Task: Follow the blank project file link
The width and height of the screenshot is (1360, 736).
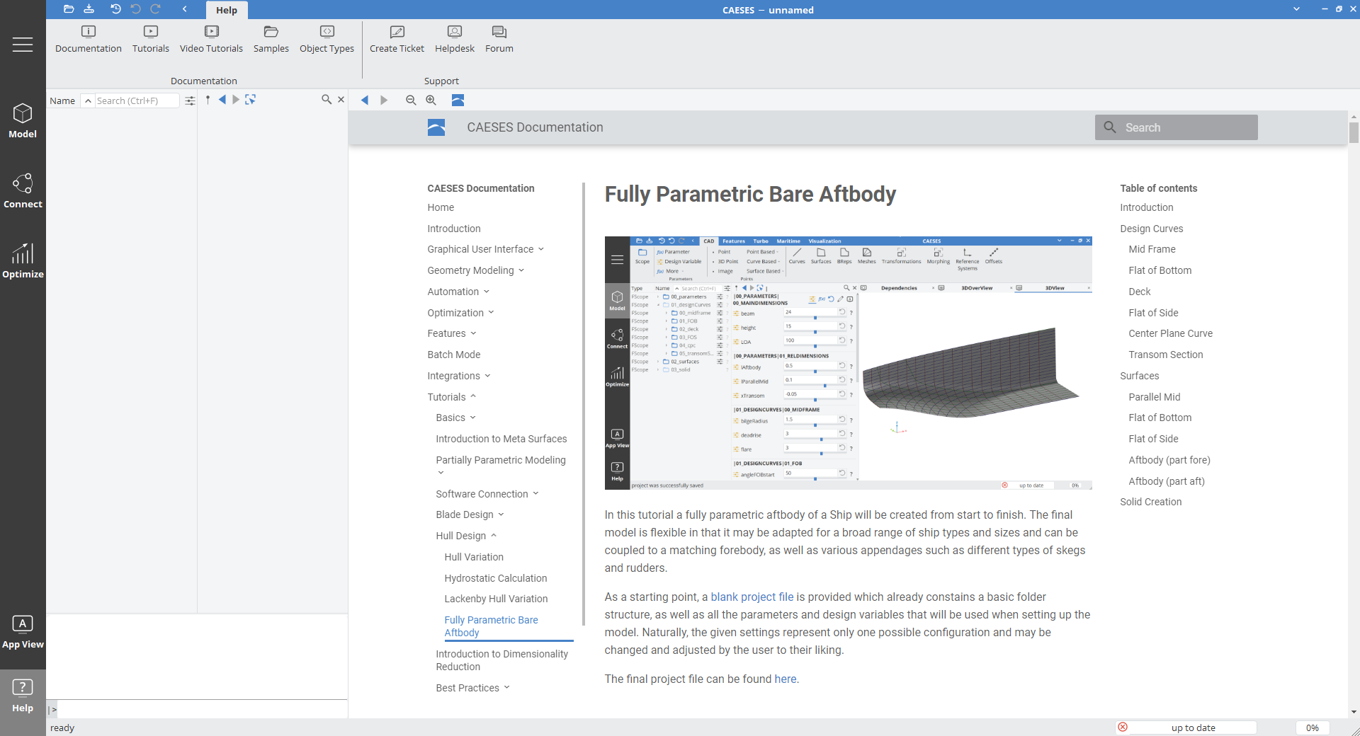Action: tap(752, 597)
